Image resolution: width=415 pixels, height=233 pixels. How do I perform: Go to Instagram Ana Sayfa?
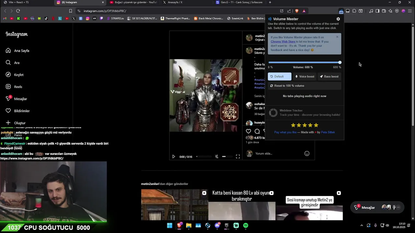click(x=18, y=50)
